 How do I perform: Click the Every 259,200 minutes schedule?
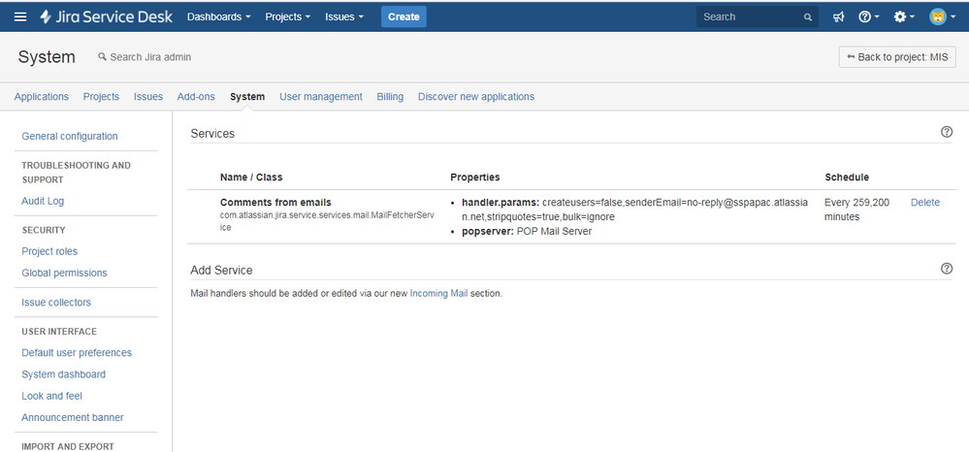coord(857,210)
